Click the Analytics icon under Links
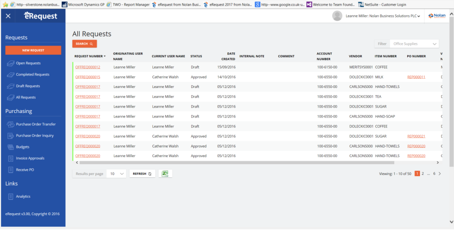The width and height of the screenshot is (454, 230). (x=10, y=197)
